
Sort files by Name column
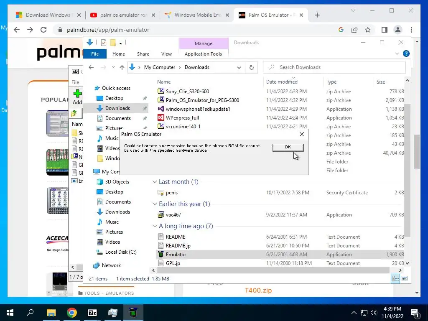coord(164,82)
